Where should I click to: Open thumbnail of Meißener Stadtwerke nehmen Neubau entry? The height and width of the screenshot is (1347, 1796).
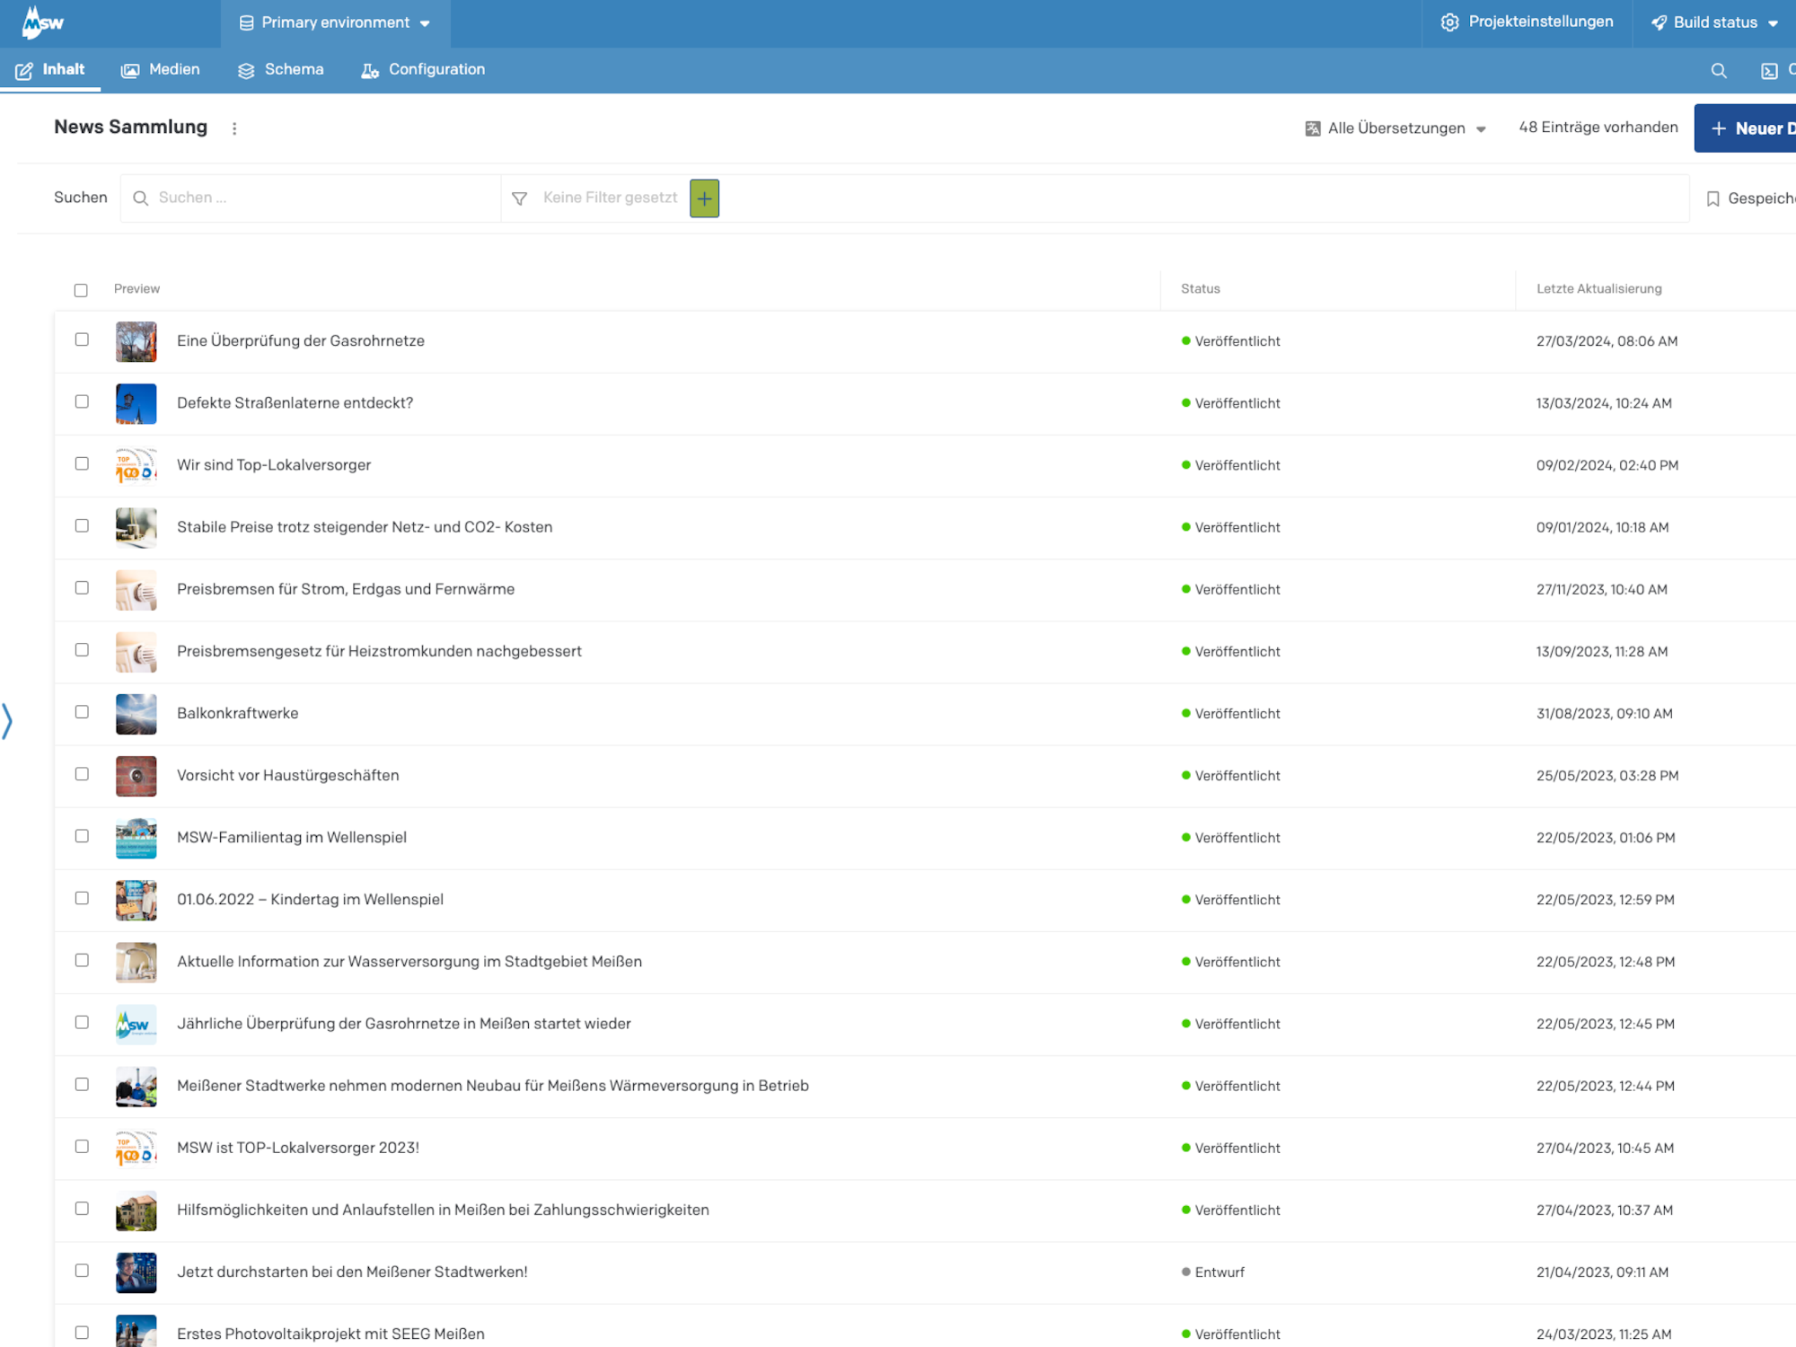coord(136,1087)
